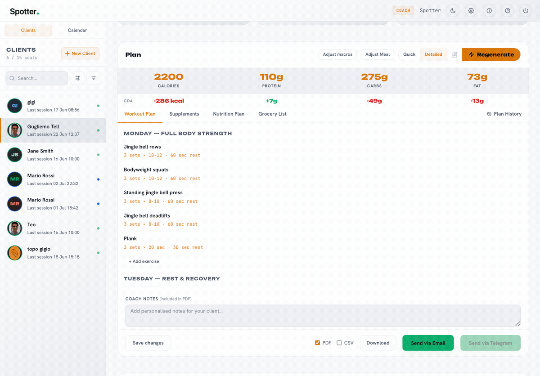Select client Teo
This screenshot has width=540, height=376.
(x=53, y=228)
